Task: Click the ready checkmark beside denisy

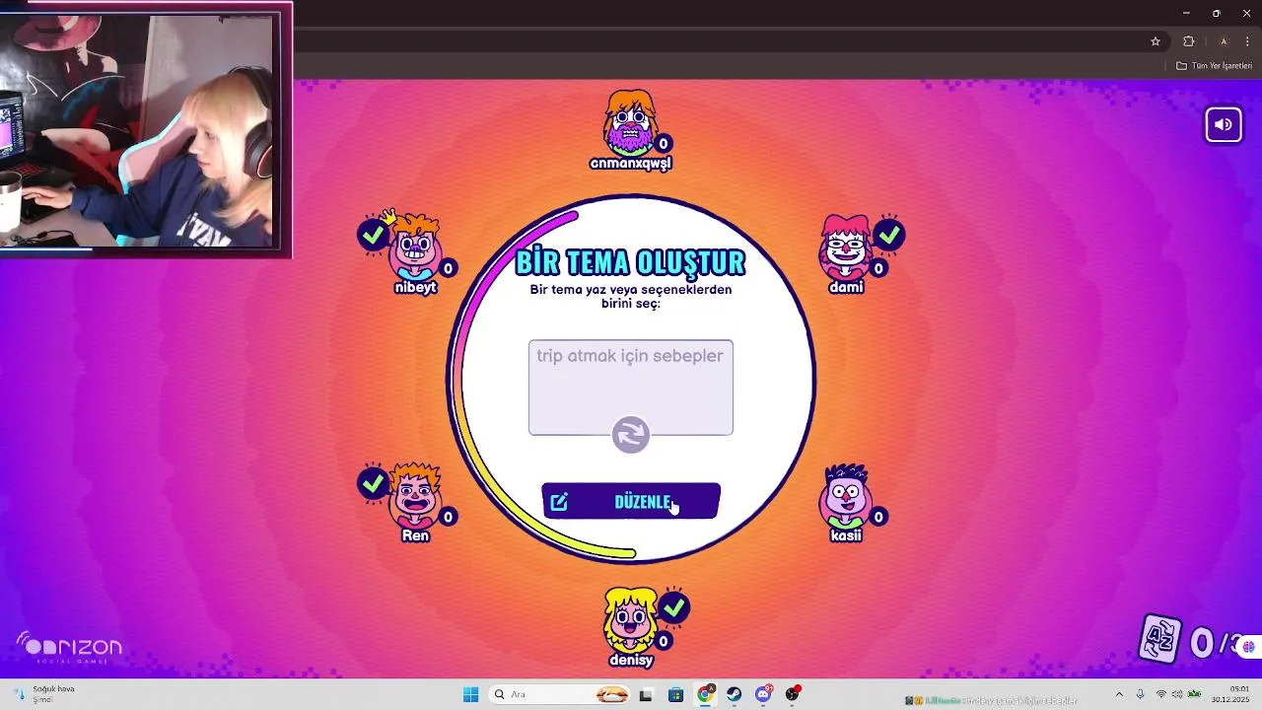Action: click(673, 608)
